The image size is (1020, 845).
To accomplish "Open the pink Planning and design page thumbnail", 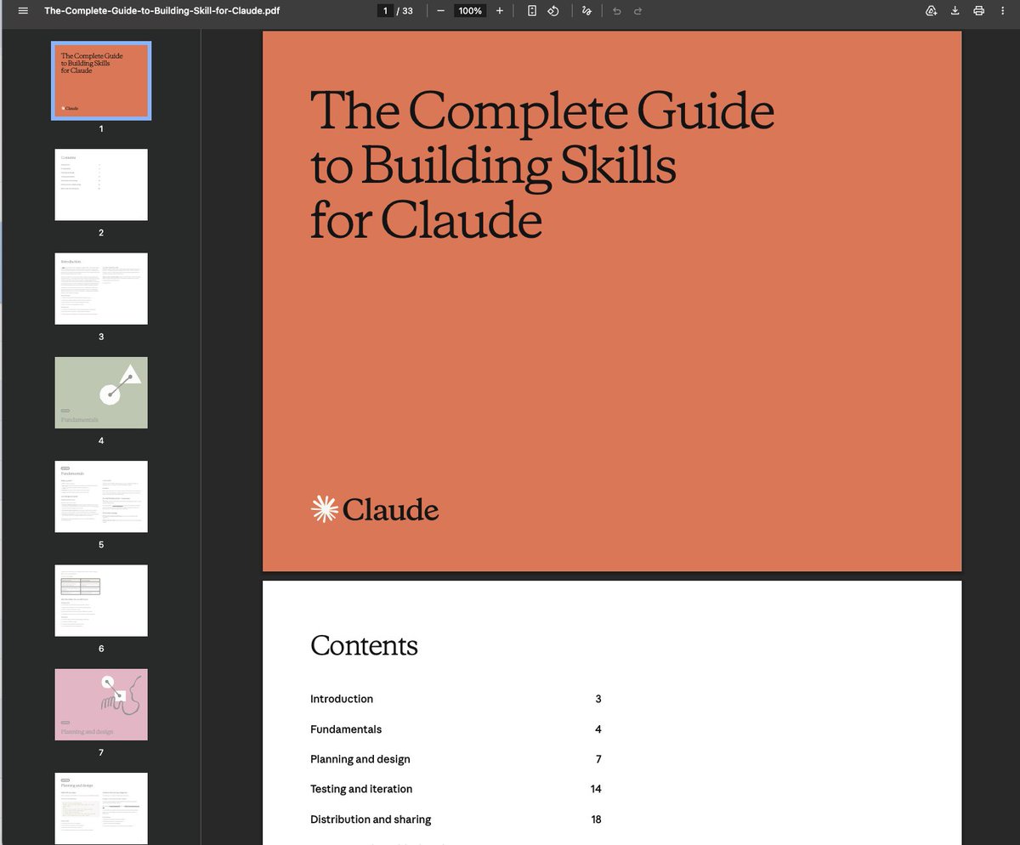I will click(x=101, y=704).
